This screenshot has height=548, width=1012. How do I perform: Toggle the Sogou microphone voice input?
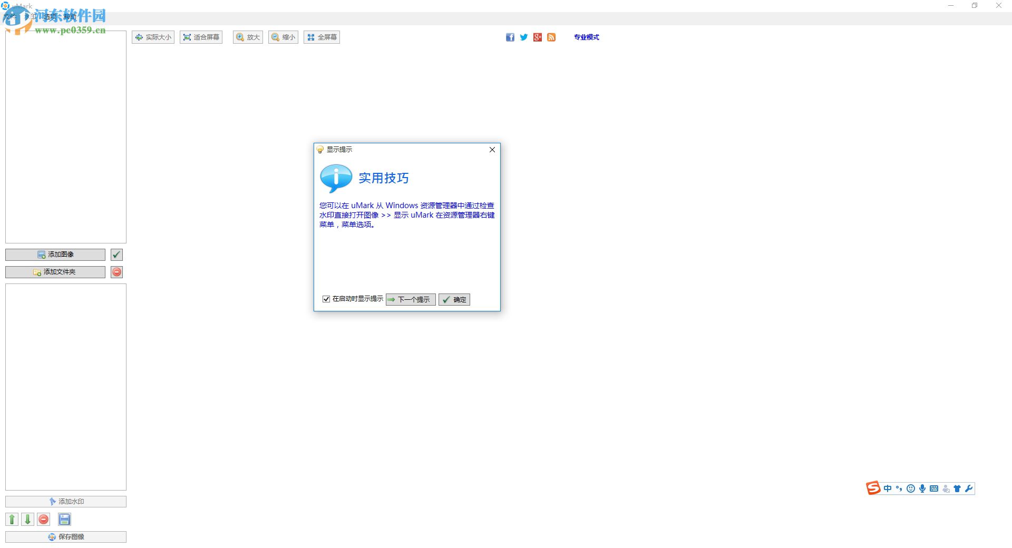(x=922, y=488)
